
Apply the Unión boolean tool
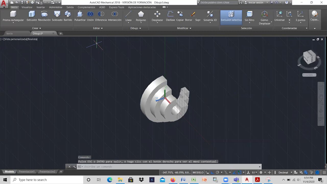tap(90, 16)
